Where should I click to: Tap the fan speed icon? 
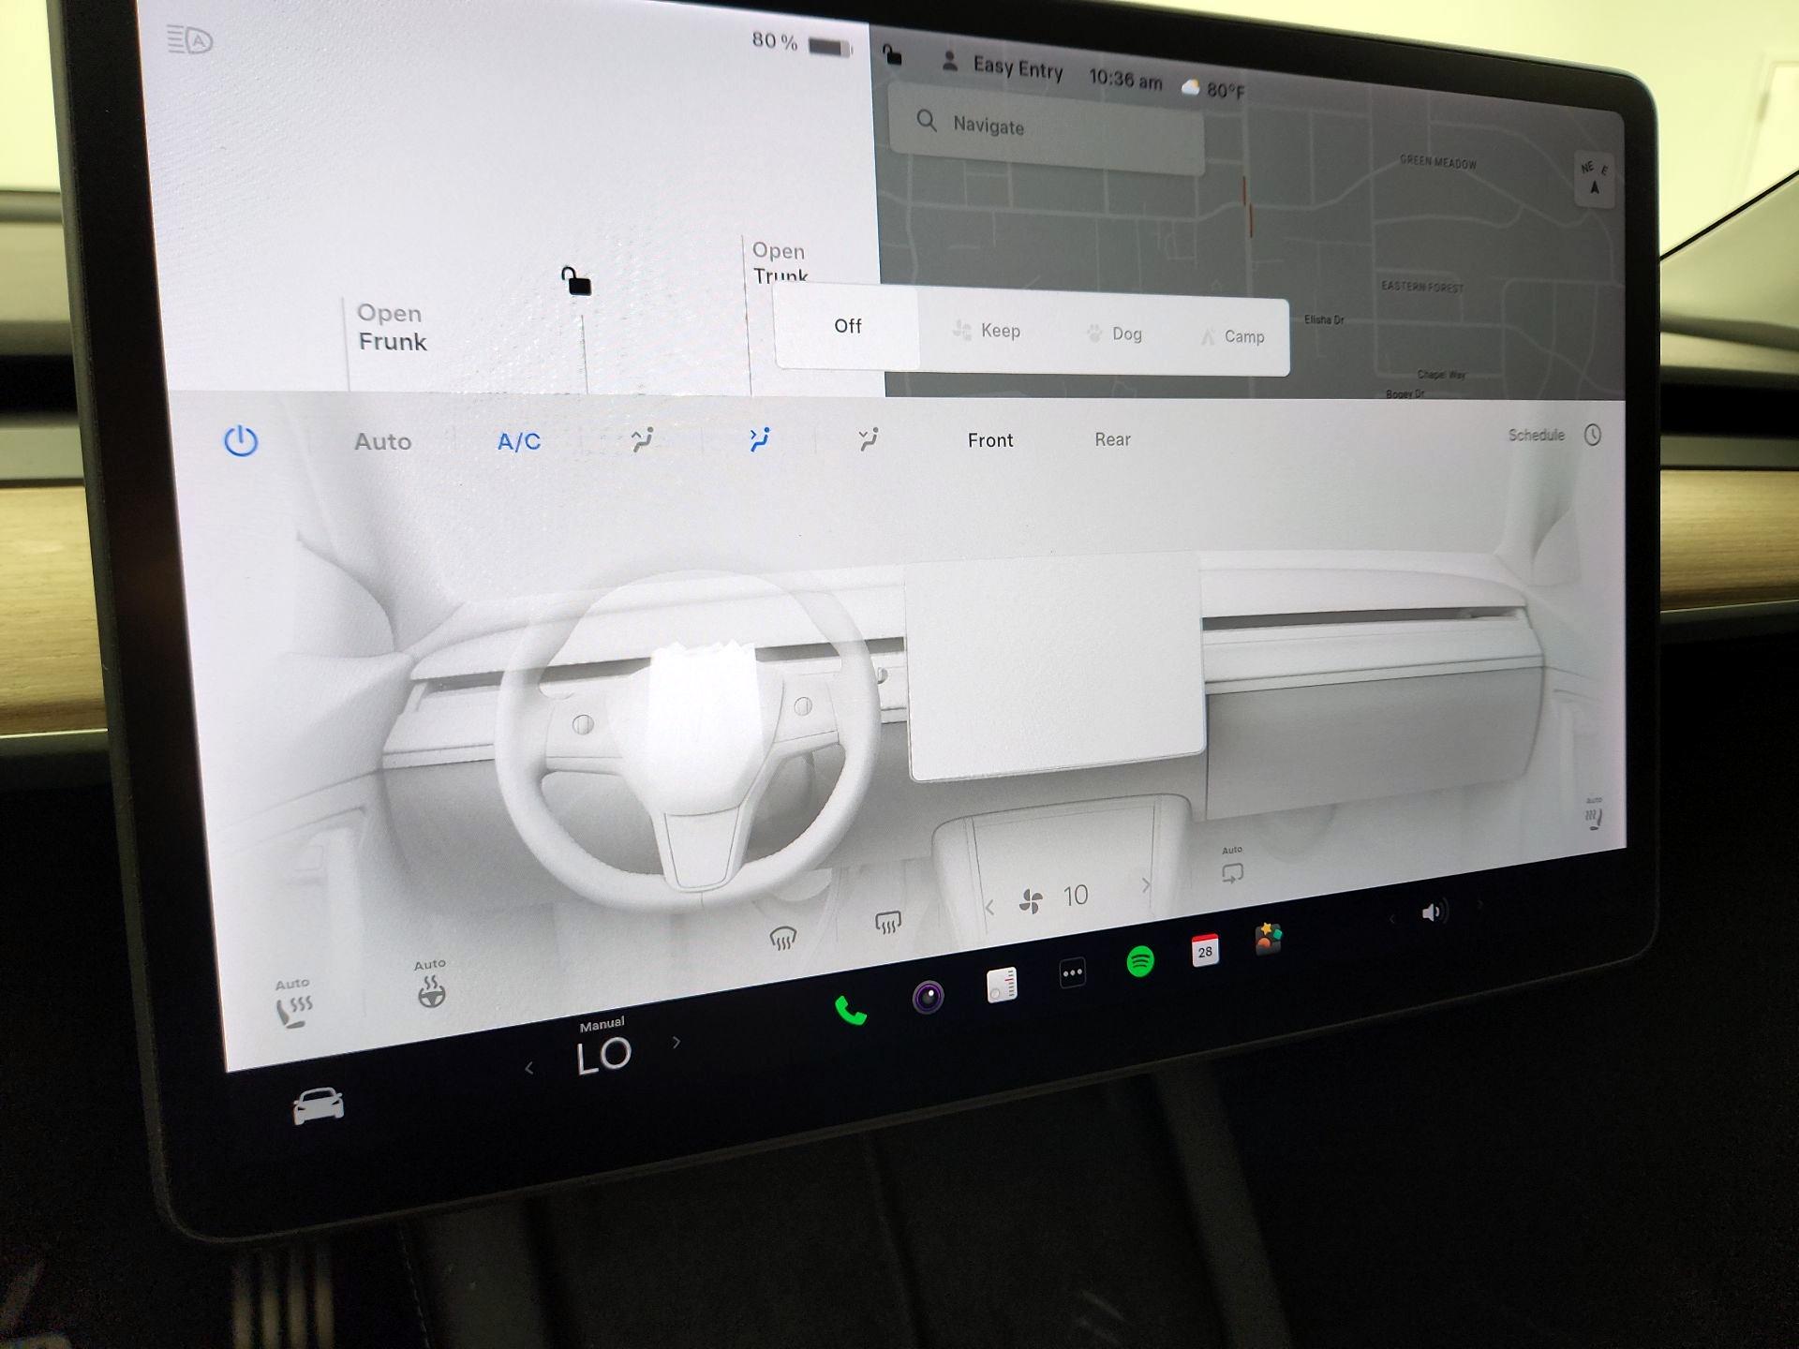click(1031, 901)
